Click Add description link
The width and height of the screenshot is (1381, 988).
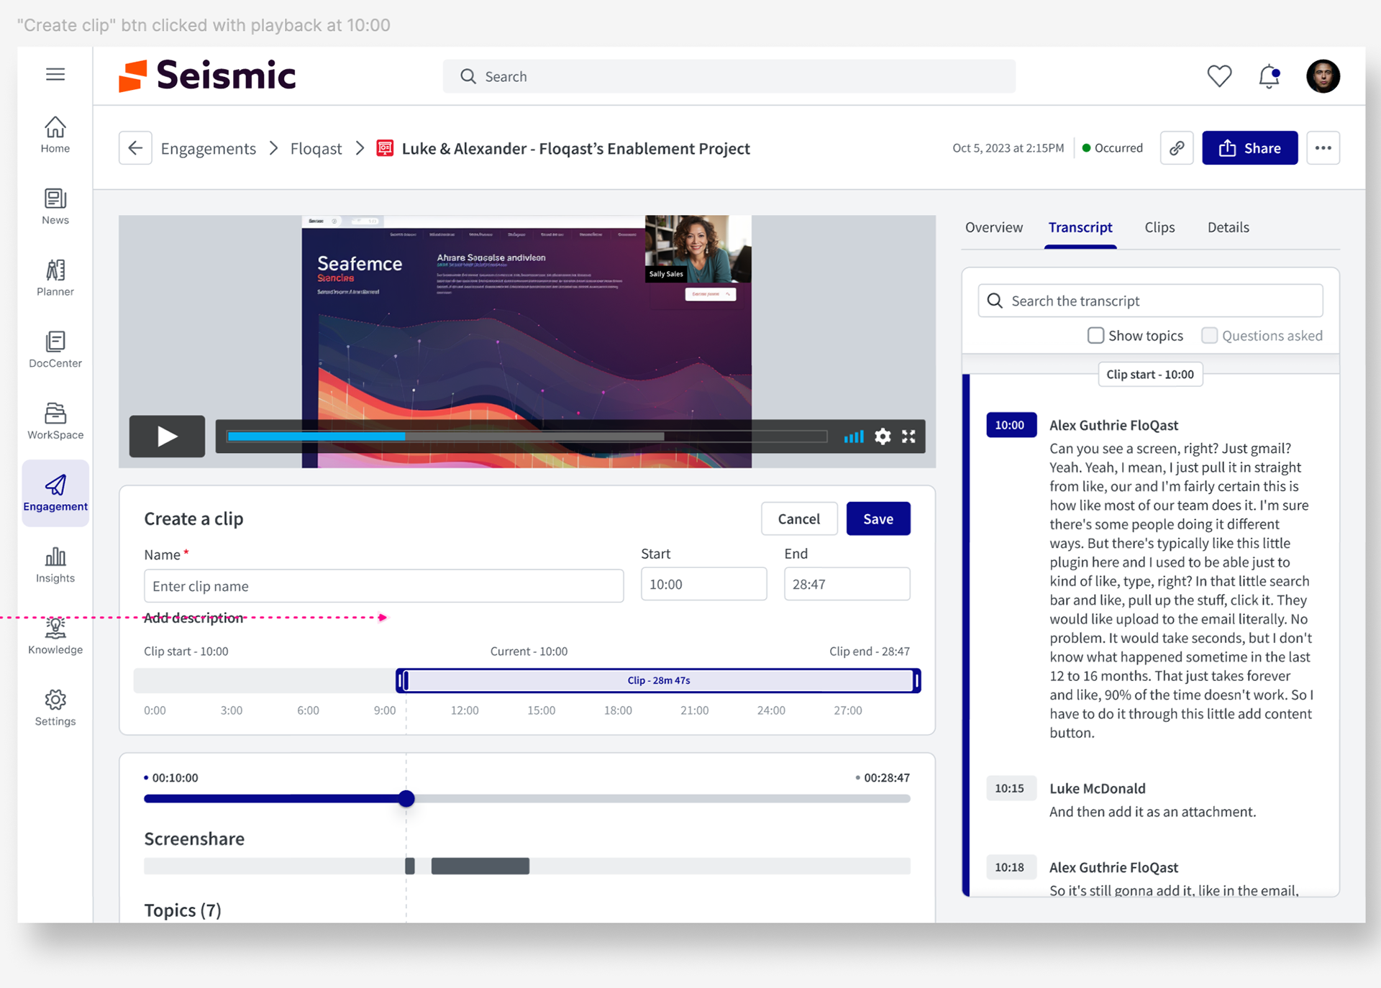[193, 618]
